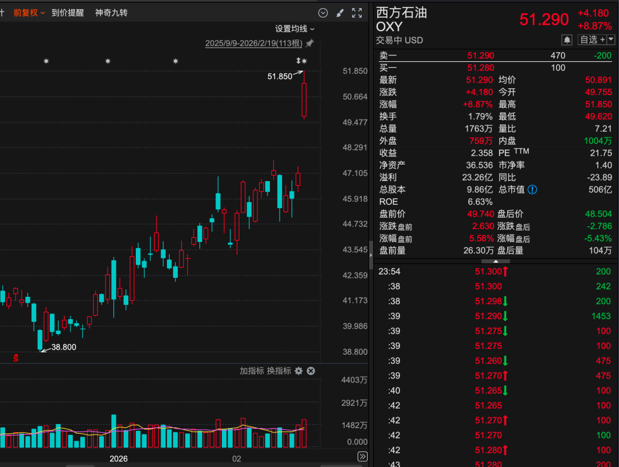This screenshot has width=619, height=467.
Task: Click the red S marker below the chart
Action: pyautogui.click(x=16, y=358)
